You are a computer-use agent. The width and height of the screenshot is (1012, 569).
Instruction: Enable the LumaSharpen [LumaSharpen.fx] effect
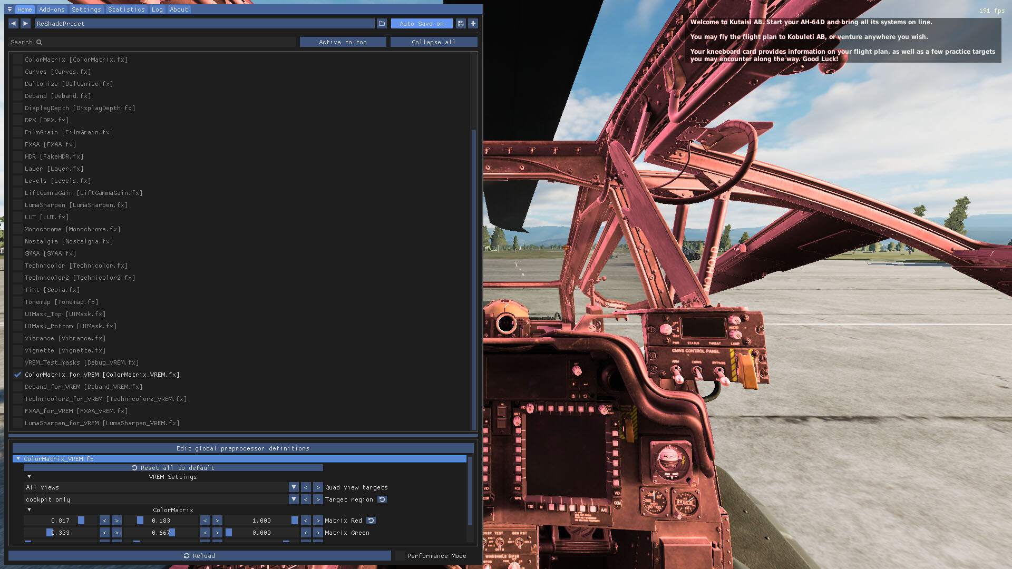17,205
